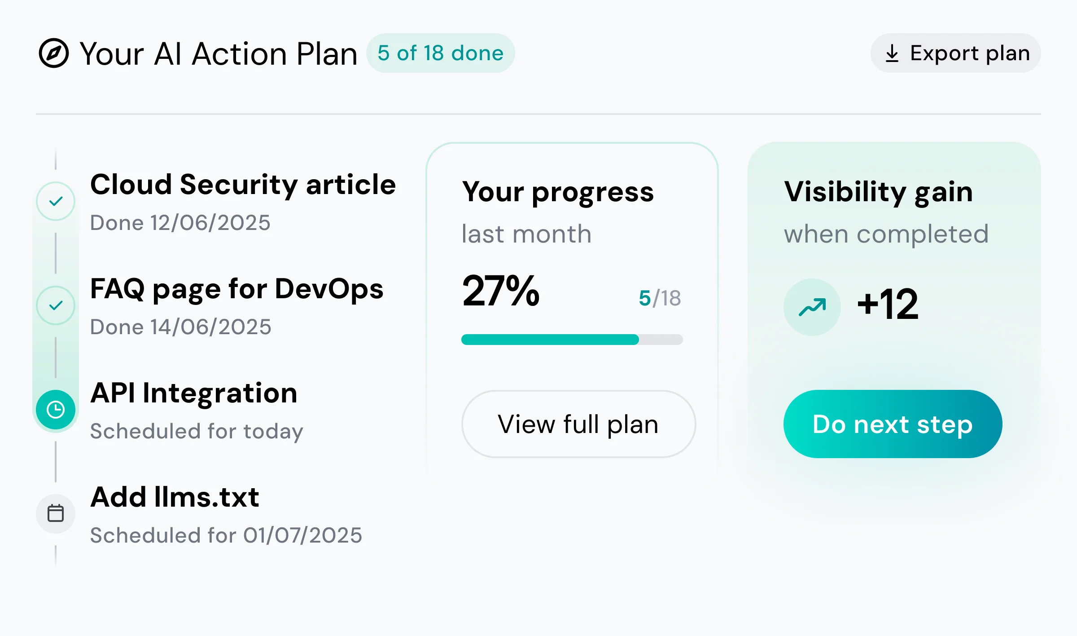This screenshot has height=636, width=1077.
Task: Select the API Integration task title
Action: pos(193,393)
